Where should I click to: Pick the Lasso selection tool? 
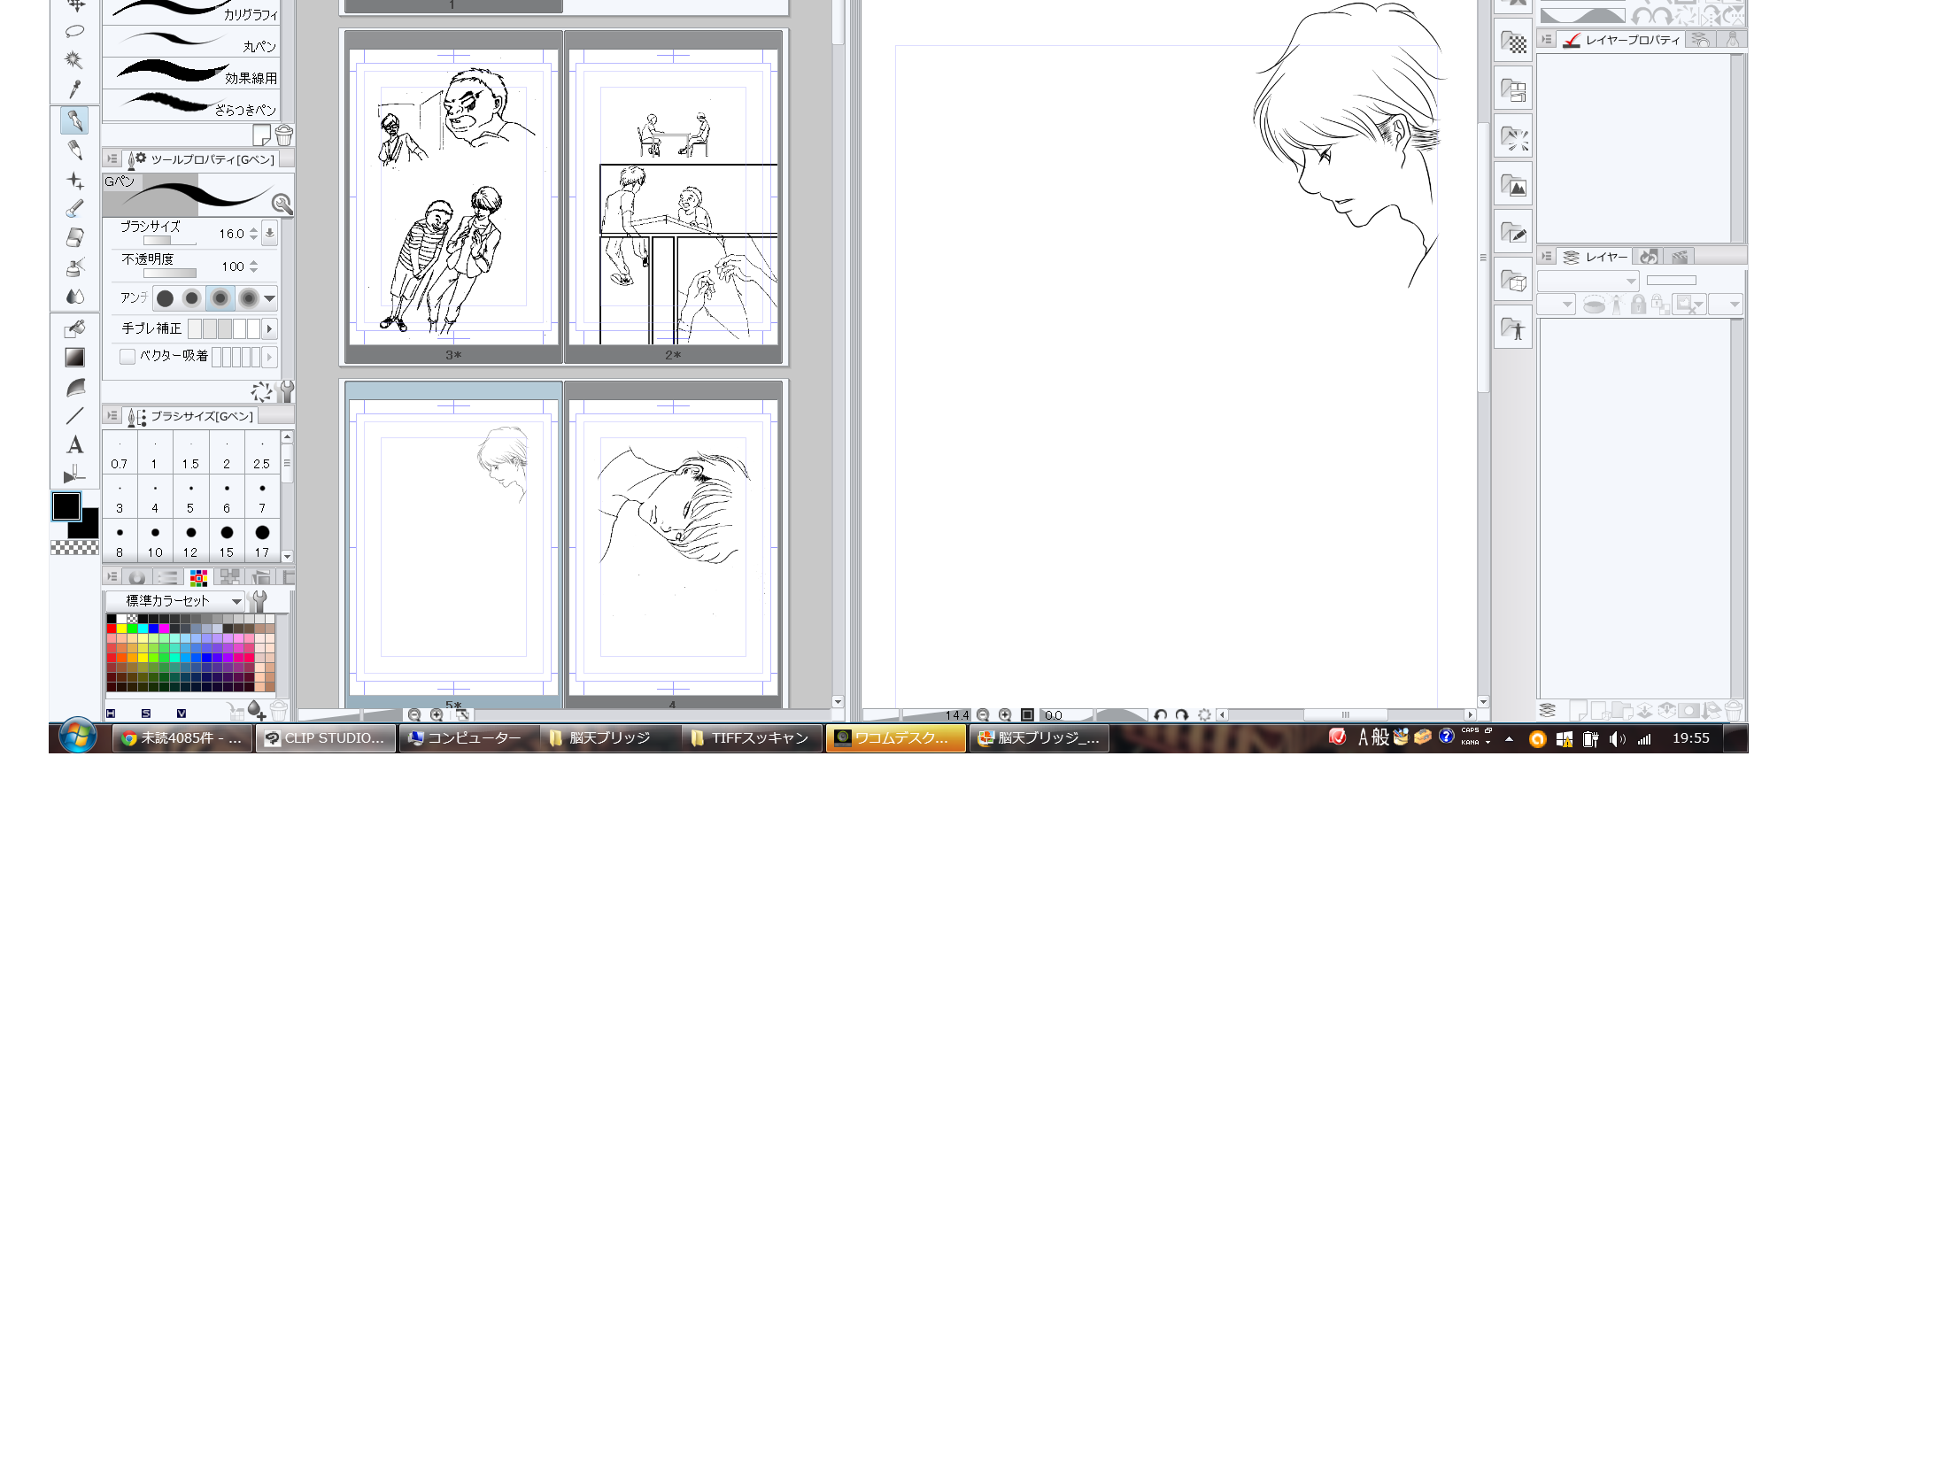pyautogui.click(x=75, y=32)
